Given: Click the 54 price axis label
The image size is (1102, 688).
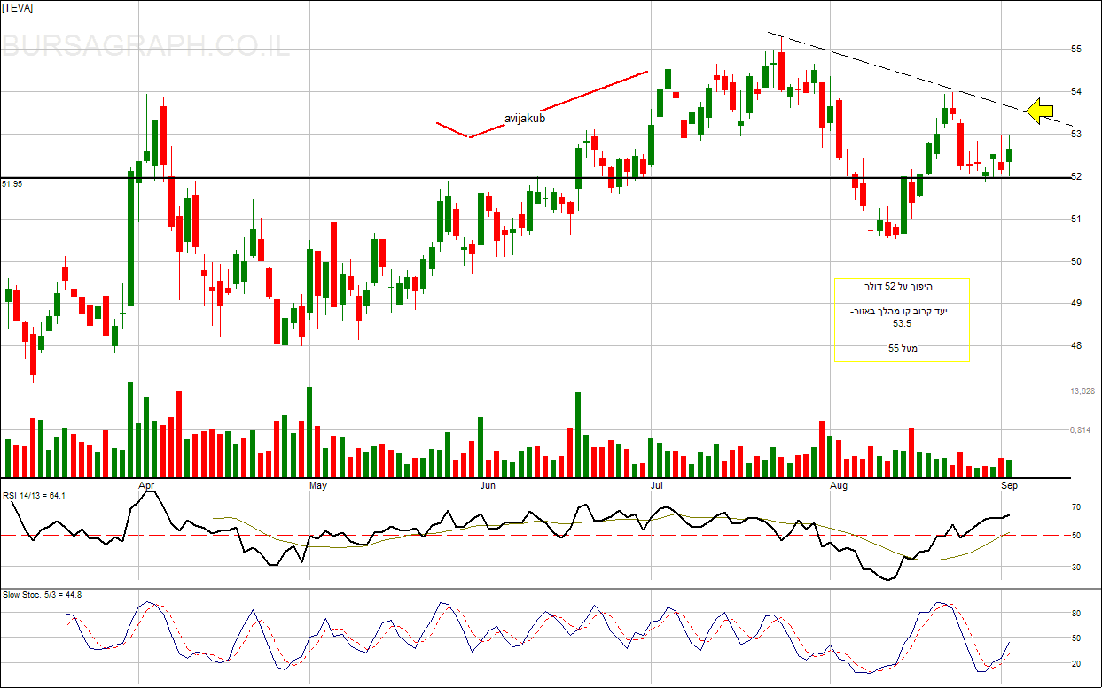Looking at the screenshot, I should [1075, 91].
